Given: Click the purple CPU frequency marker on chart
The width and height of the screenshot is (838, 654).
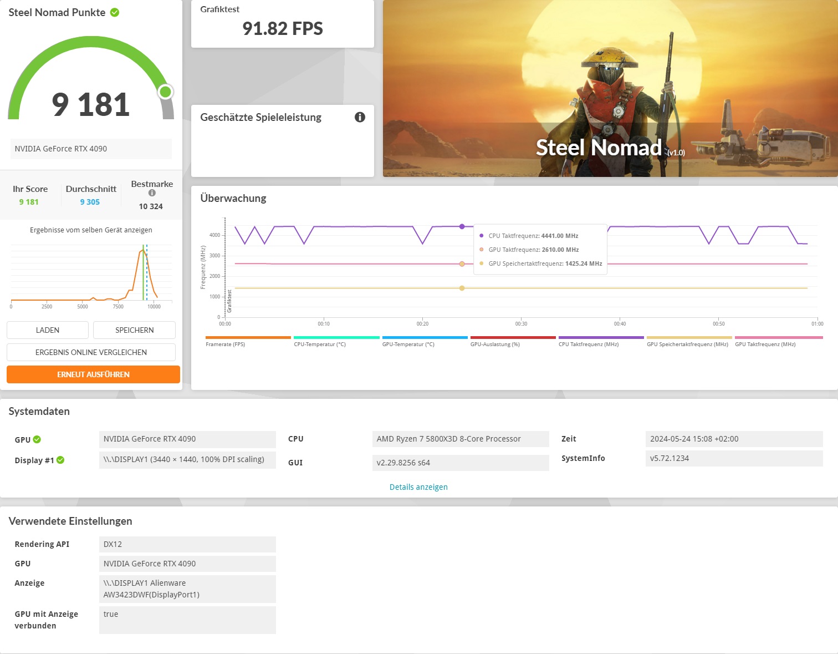Looking at the screenshot, I should pyautogui.click(x=462, y=226).
